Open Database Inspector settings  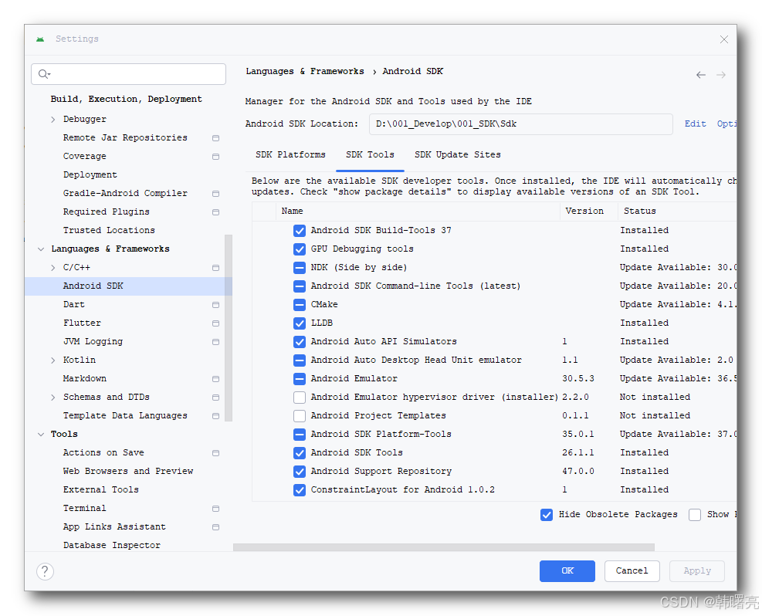pos(112,545)
